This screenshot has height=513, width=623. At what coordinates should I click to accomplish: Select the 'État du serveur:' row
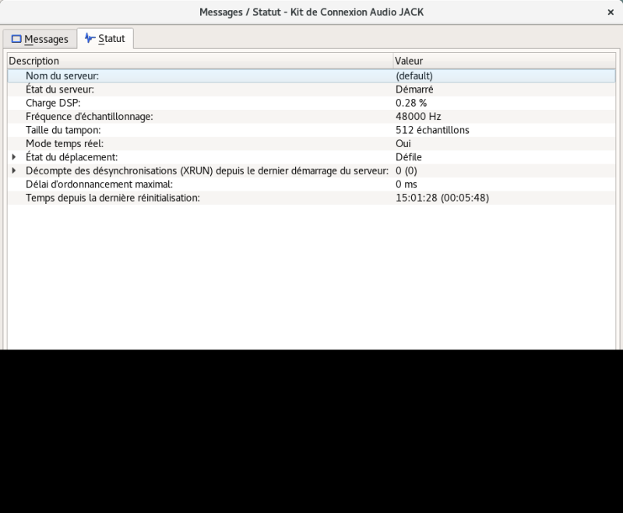(311, 90)
